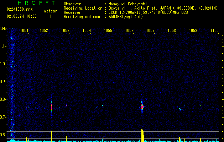Image resolution: width=224 pixels, height=142 pixels.
Task: Click the 1054 time axis label
Action: [87, 31]
